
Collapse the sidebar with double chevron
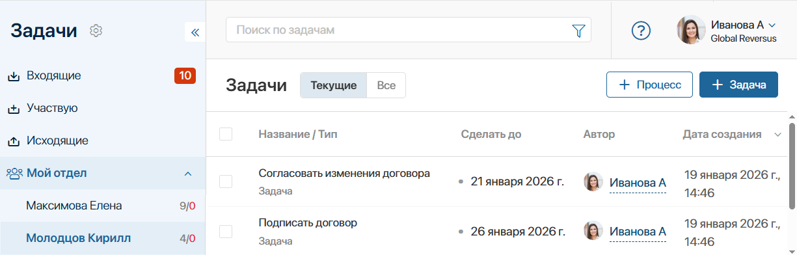pos(195,32)
